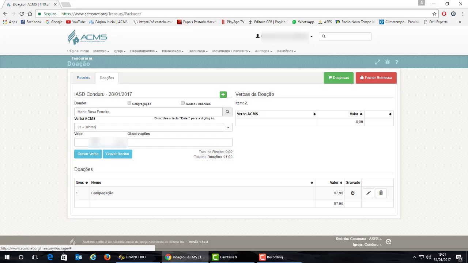The height and width of the screenshot is (263, 468).
Task: Click the Distrito: Coramara - ASES selector
Action: 359,239
